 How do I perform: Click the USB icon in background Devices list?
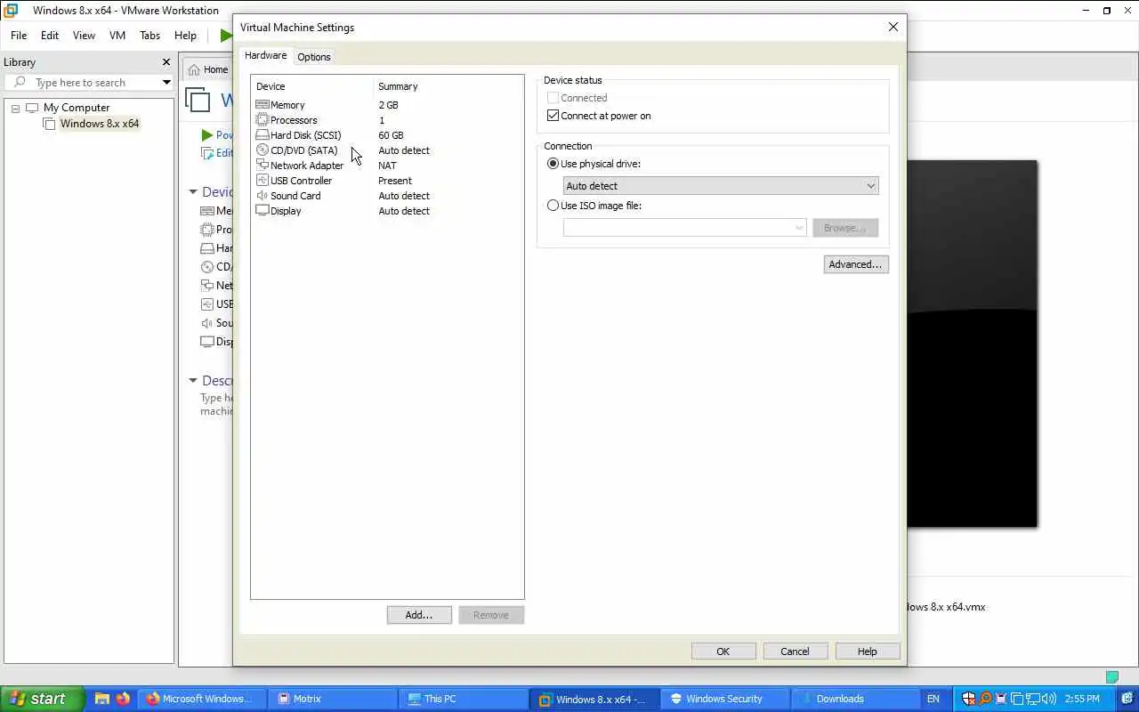tap(207, 304)
